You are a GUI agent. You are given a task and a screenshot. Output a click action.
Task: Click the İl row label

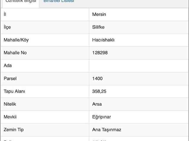point(5,14)
